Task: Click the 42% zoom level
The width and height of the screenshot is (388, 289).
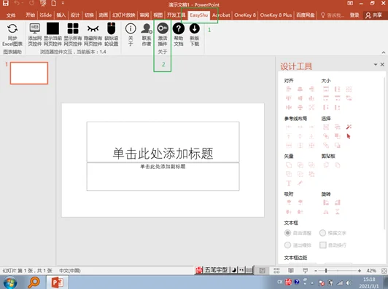Action: pyautogui.click(x=371, y=271)
